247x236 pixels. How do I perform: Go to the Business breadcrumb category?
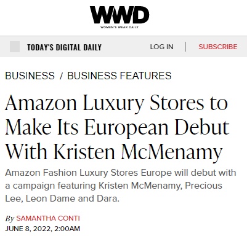(x=30, y=76)
